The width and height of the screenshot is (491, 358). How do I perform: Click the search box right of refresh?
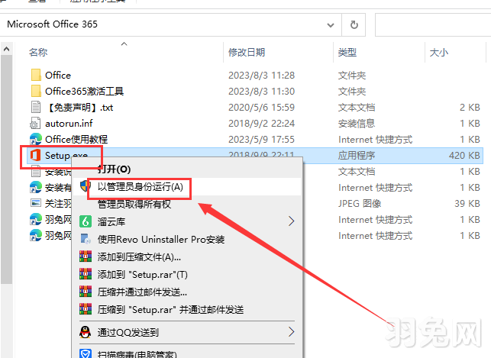(433, 24)
